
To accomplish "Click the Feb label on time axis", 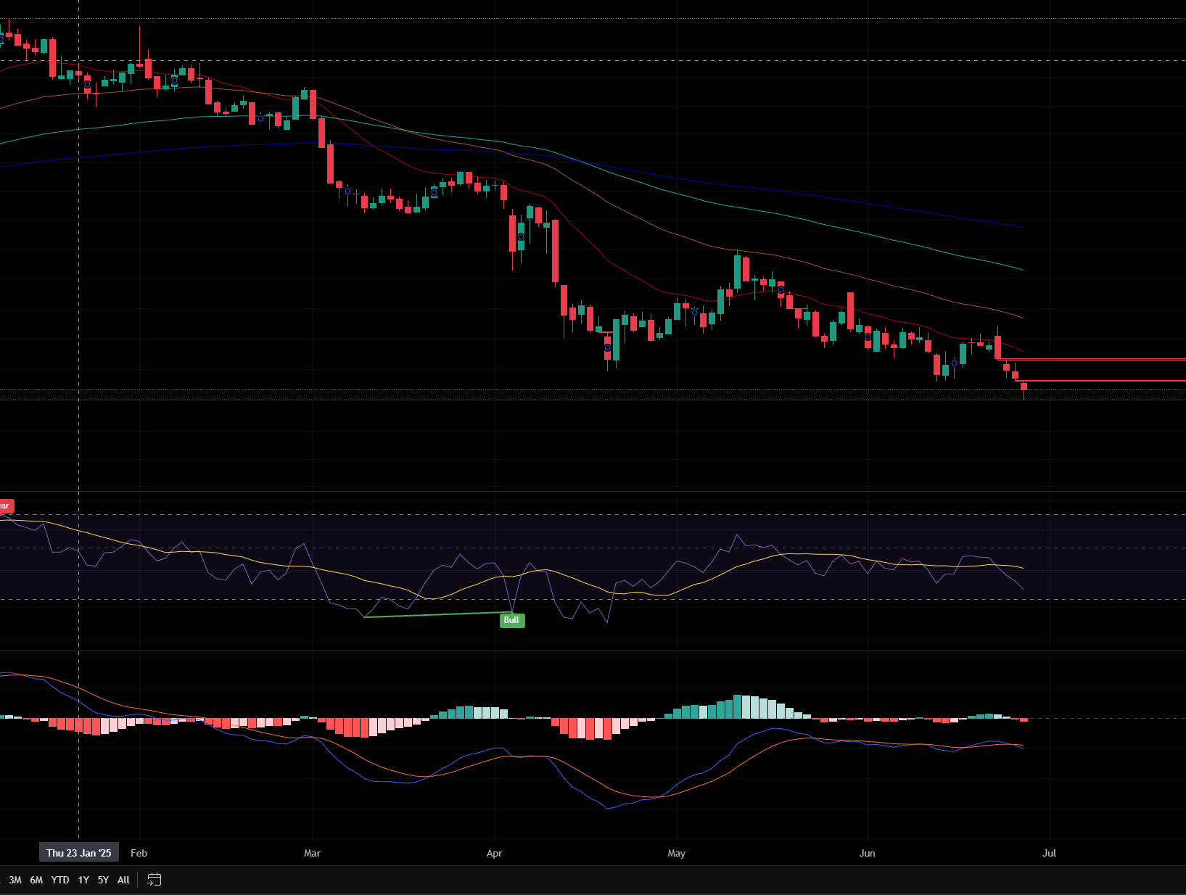I will pyautogui.click(x=139, y=853).
